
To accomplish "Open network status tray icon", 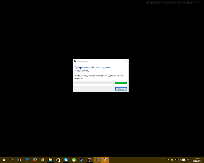I will point(176,160).
